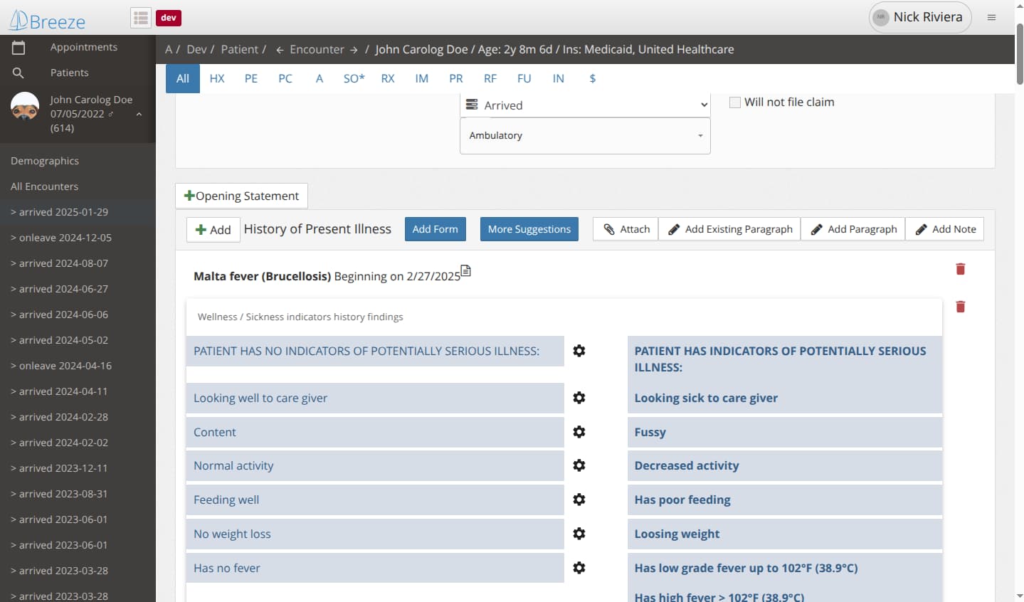Collapse John Carolog Doe patient panel chevron
Image resolution: width=1024 pixels, height=602 pixels.
pos(139,114)
